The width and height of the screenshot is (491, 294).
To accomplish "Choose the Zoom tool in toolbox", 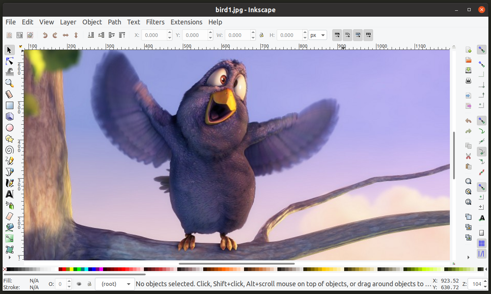I will (10, 83).
